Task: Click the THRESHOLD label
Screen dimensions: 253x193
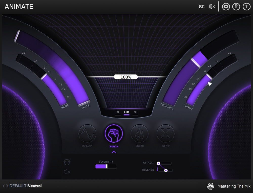Action: tap(167, 106)
